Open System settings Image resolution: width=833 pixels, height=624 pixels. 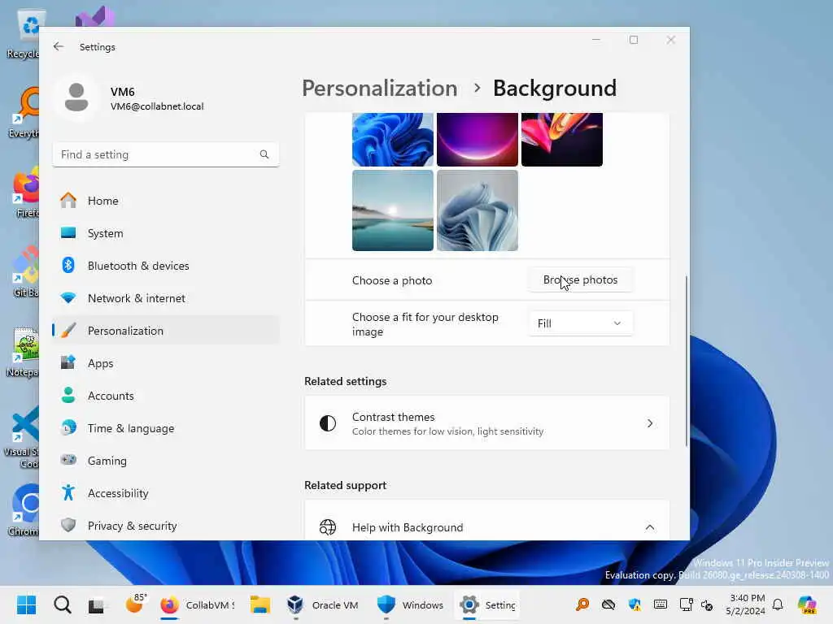[166, 233]
